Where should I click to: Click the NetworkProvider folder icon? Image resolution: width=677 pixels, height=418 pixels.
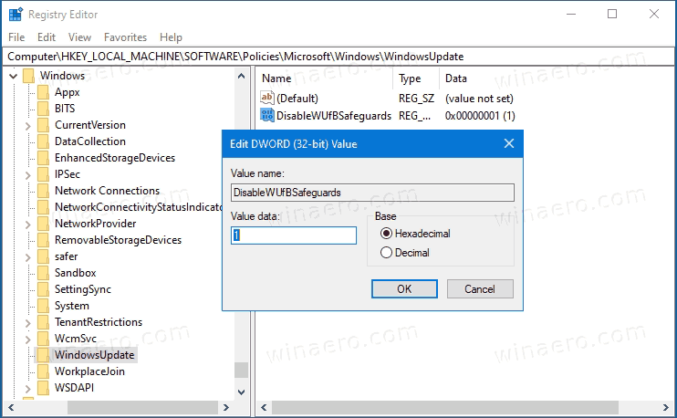click(43, 224)
